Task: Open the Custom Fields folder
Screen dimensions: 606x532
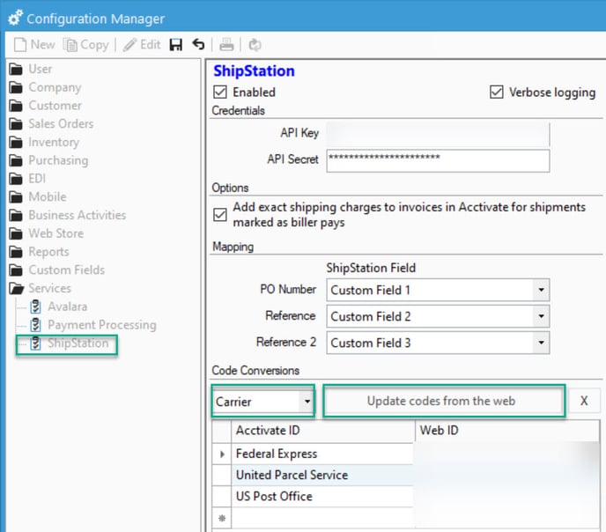Action: (56, 270)
